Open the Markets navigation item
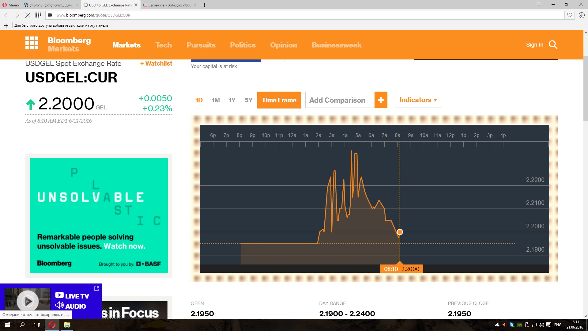This screenshot has height=331, width=588. pyautogui.click(x=126, y=45)
